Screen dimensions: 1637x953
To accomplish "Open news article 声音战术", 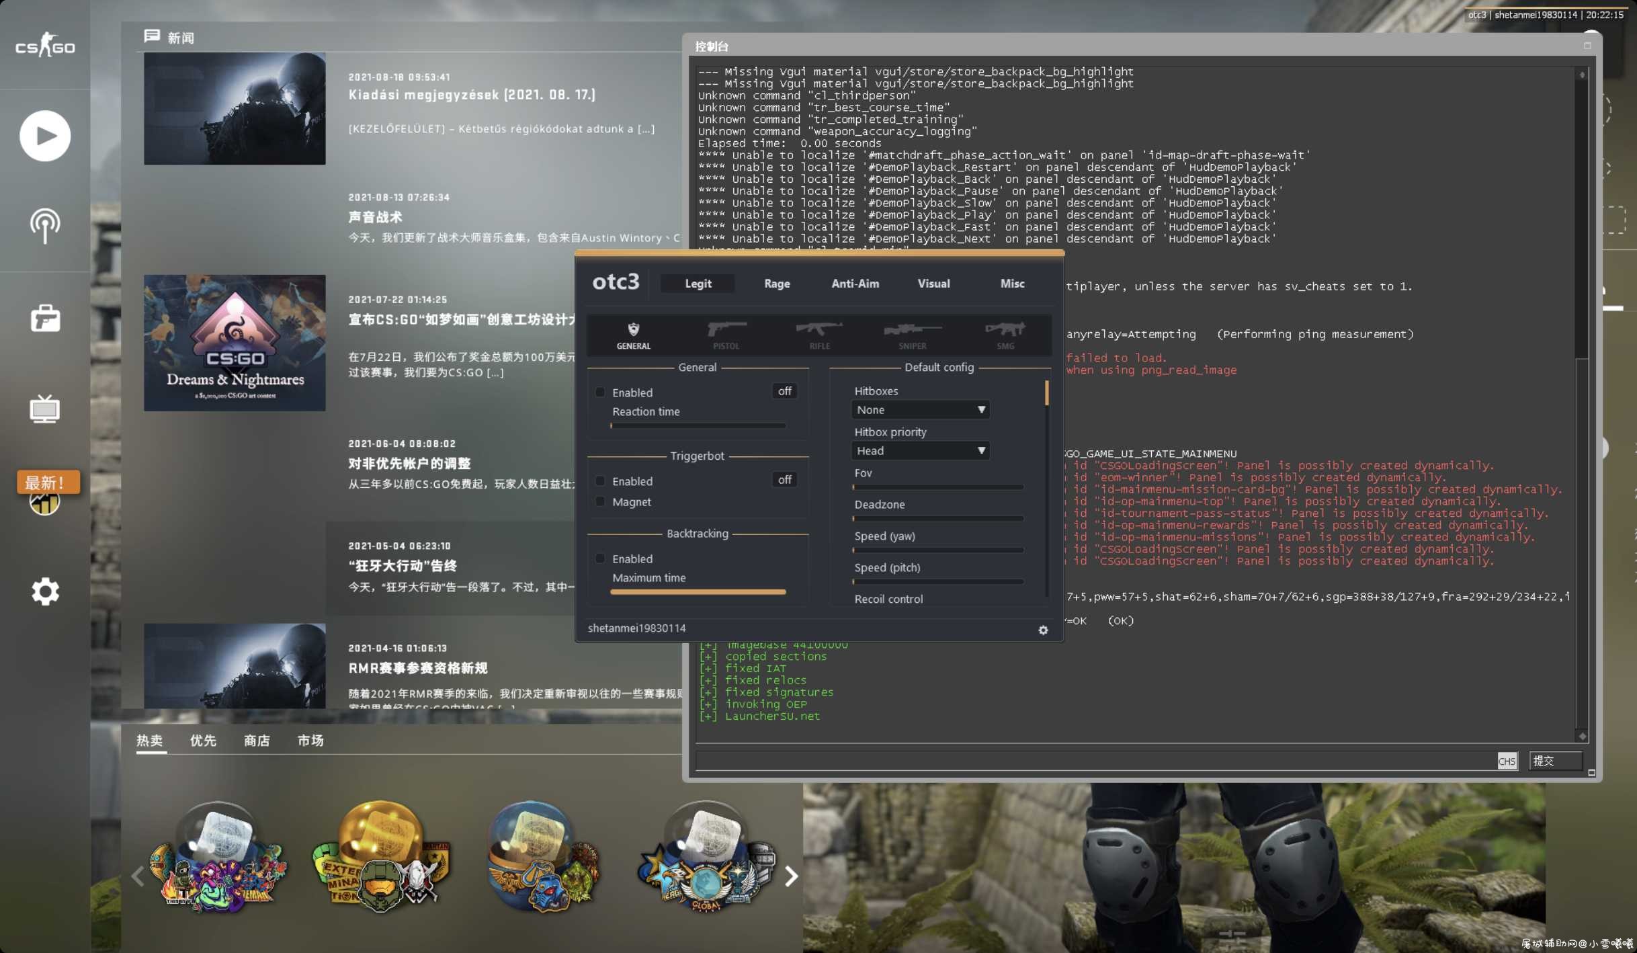I will 375,217.
